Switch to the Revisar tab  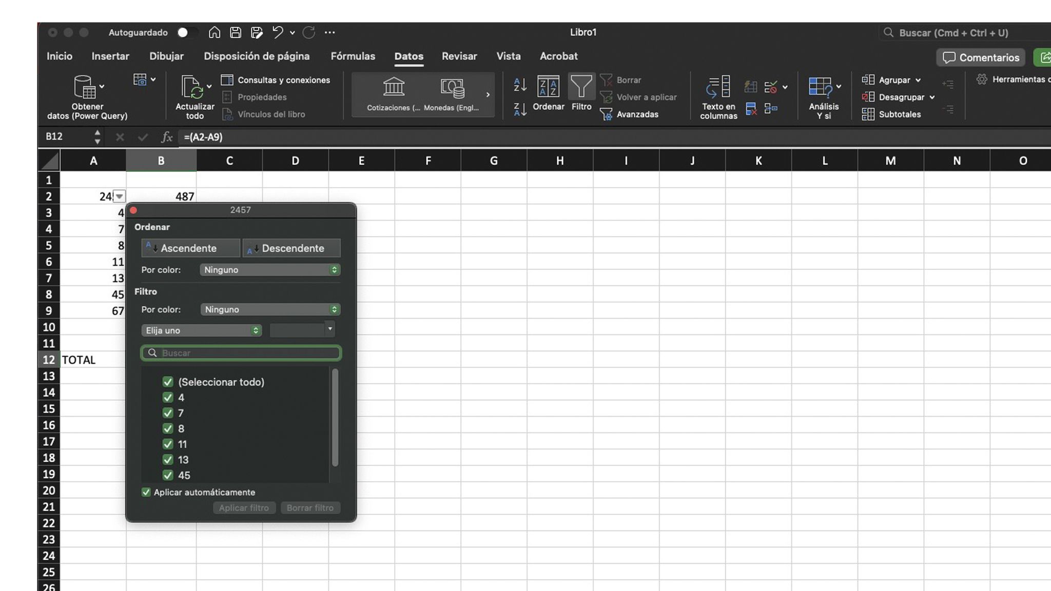[459, 56]
